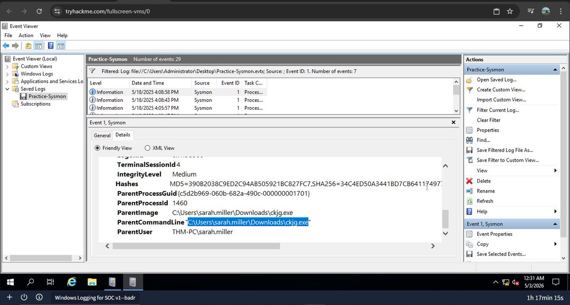Expand Applications and Services Logs node
Viewport: 570px width, 305px height.
7,81
